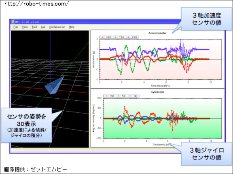Open the Configuration menu

57,27
